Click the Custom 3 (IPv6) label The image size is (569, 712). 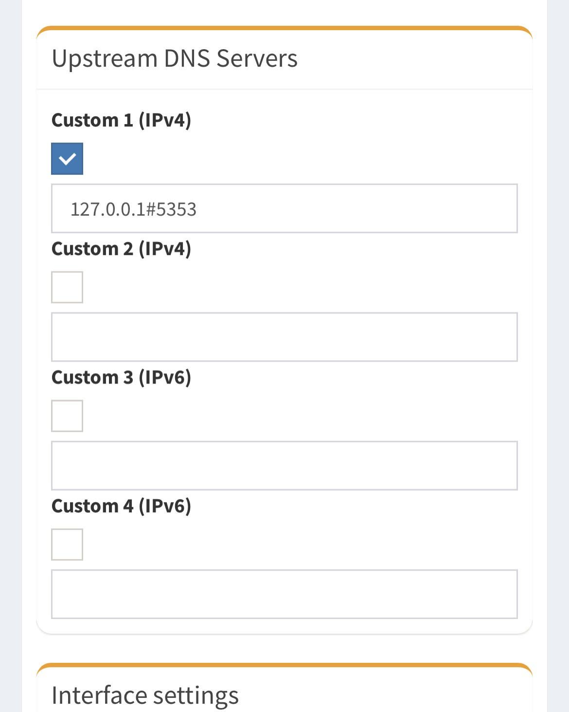click(x=121, y=377)
